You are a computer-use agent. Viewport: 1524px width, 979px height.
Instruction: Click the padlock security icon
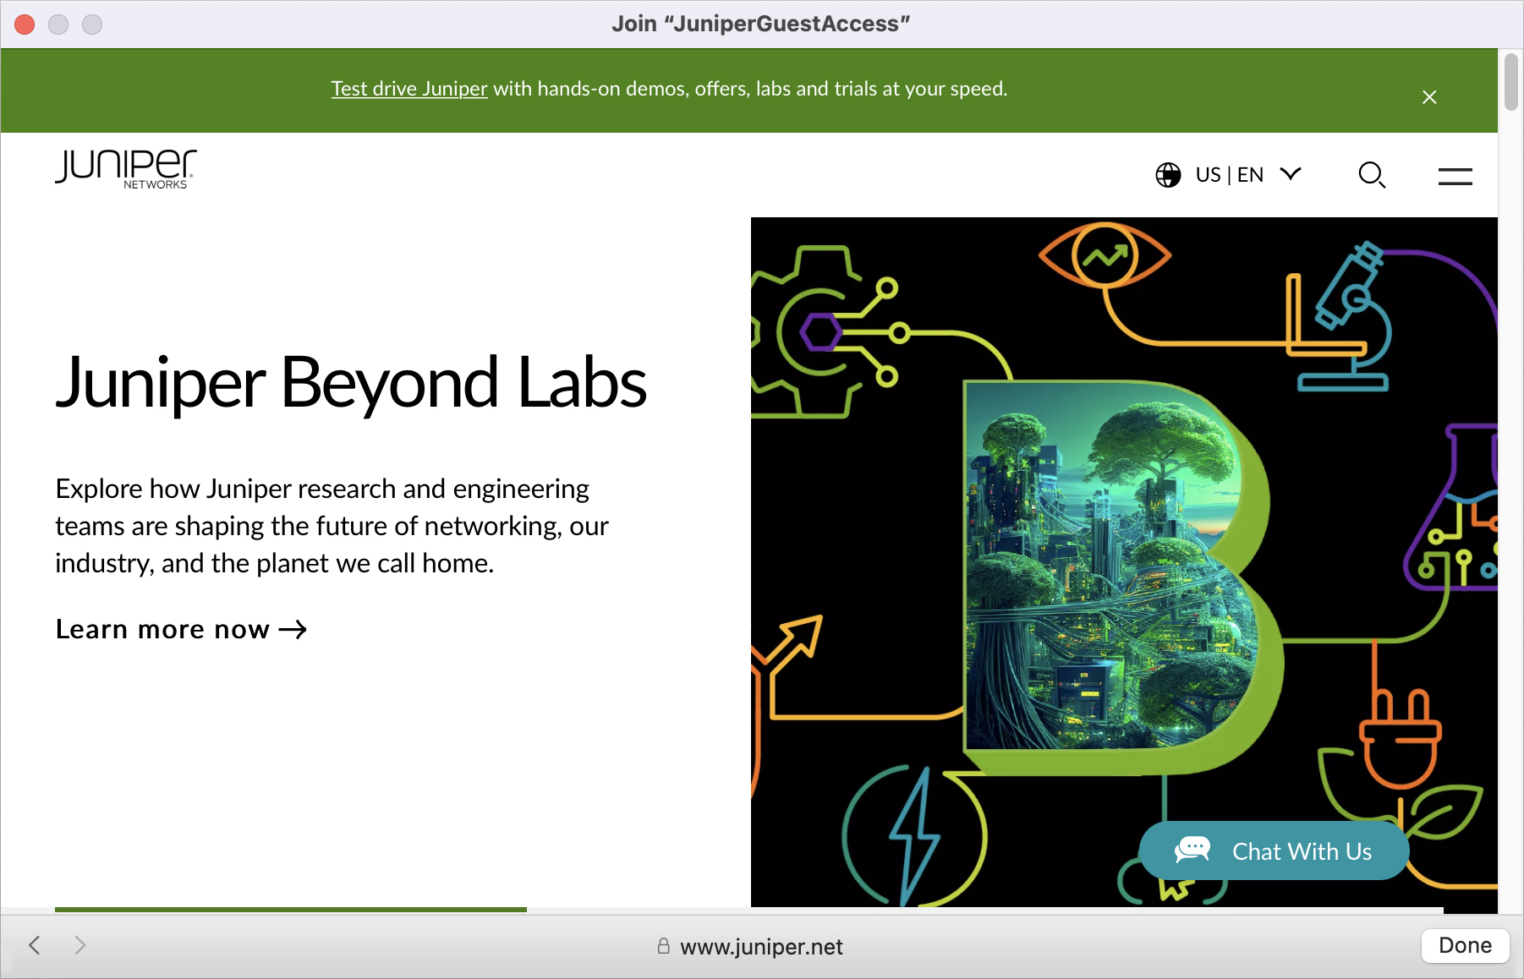(x=664, y=946)
